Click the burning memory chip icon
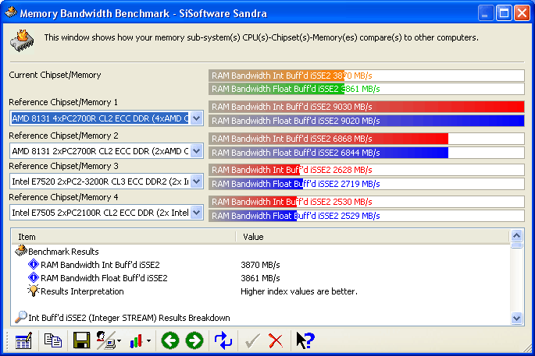 [x=22, y=41]
